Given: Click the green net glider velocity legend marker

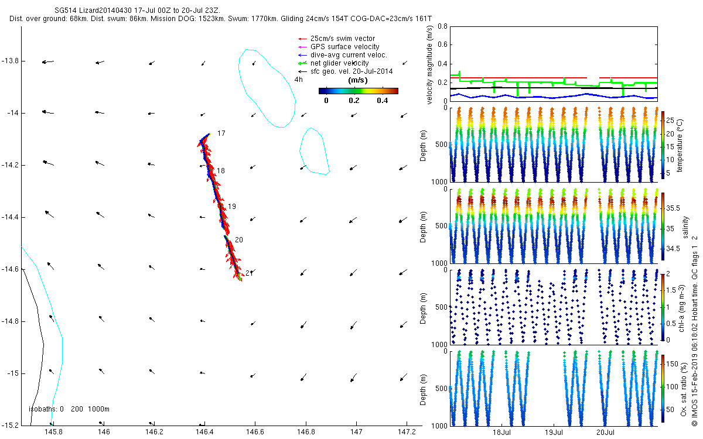Looking at the screenshot, I should tap(302, 63).
